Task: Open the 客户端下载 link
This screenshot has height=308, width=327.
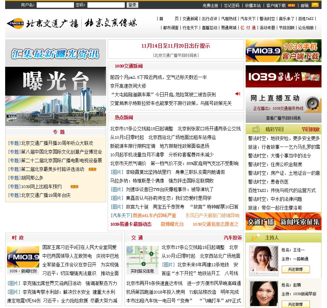Action: (x=276, y=6)
